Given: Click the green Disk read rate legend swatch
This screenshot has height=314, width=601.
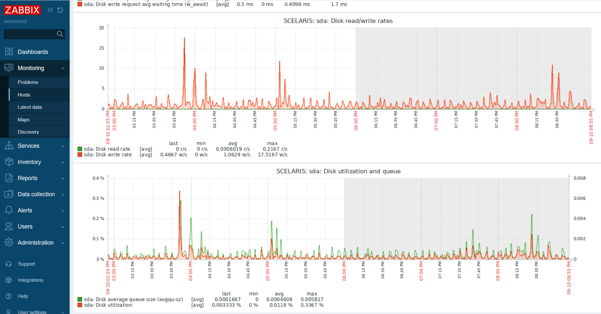Looking at the screenshot, I should tap(80, 149).
